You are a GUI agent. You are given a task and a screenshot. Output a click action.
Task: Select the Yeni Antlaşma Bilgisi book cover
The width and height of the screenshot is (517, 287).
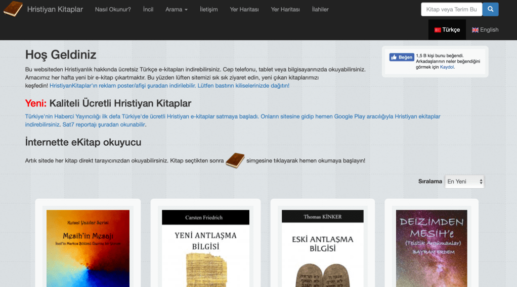click(x=205, y=248)
